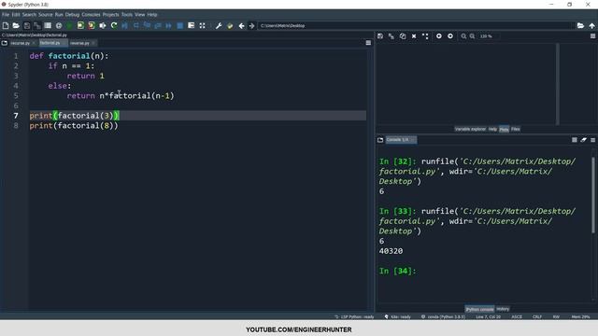Open Plots pane options hamburger menu

click(x=592, y=36)
